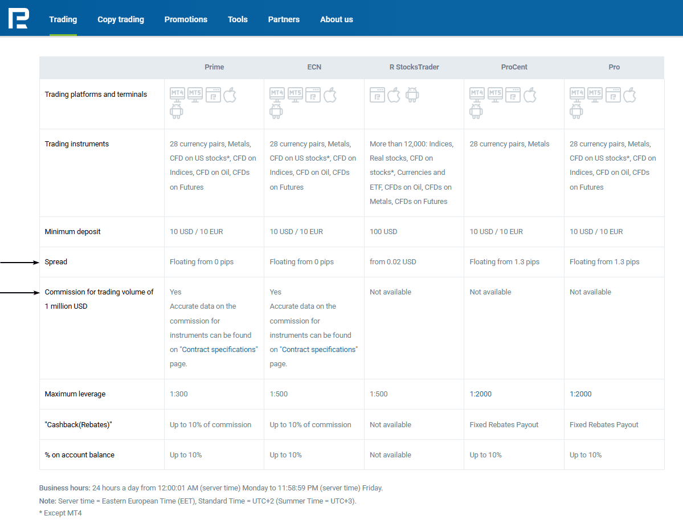Image resolution: width=683 pixels, height=532 pixels.
Task: Click 'from 0.02 USD' spread cell
Action: click(393, 262)
